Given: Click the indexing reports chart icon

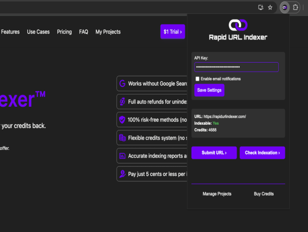Looking at the screenshot, I should 122,156.
